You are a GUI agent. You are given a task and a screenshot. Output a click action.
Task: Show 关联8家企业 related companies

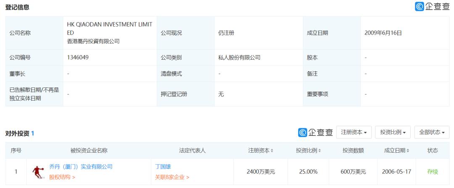[x=172, y=177]
